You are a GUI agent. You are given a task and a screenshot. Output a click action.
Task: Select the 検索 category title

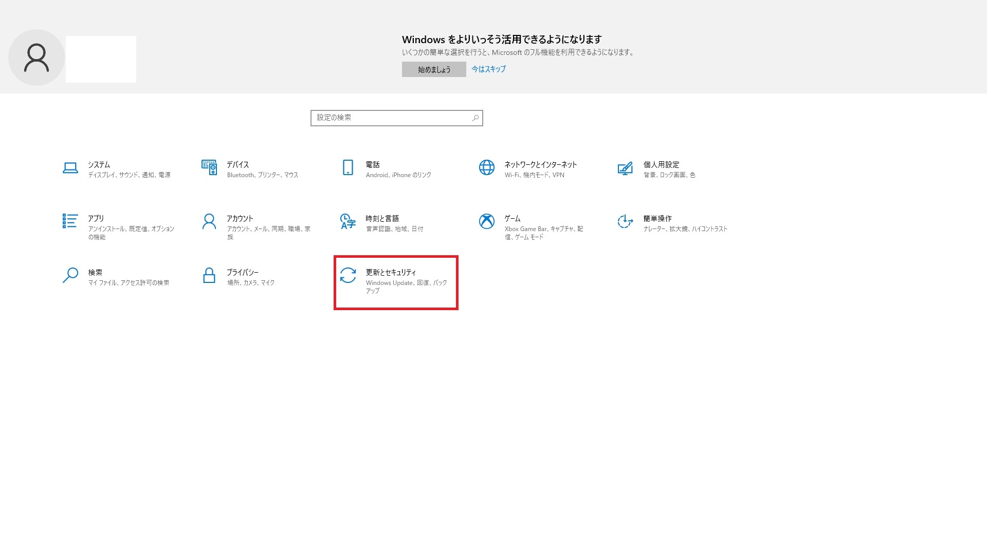pos(95,273)
